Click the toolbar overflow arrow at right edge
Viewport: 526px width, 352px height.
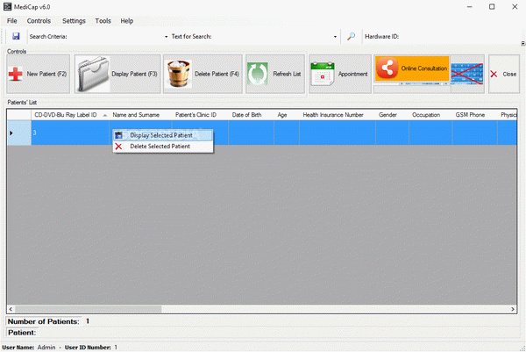(x=522, y=43)
